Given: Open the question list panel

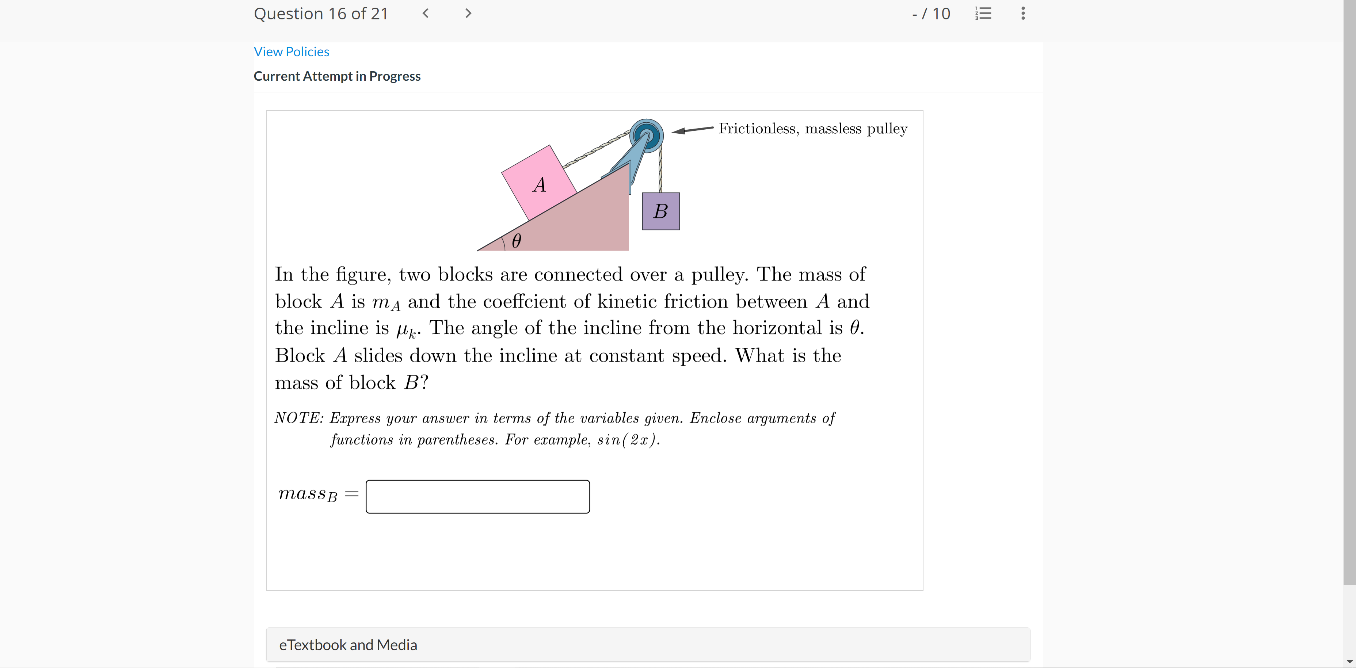Looking at the screenshot, I should [x=983, y=13].
